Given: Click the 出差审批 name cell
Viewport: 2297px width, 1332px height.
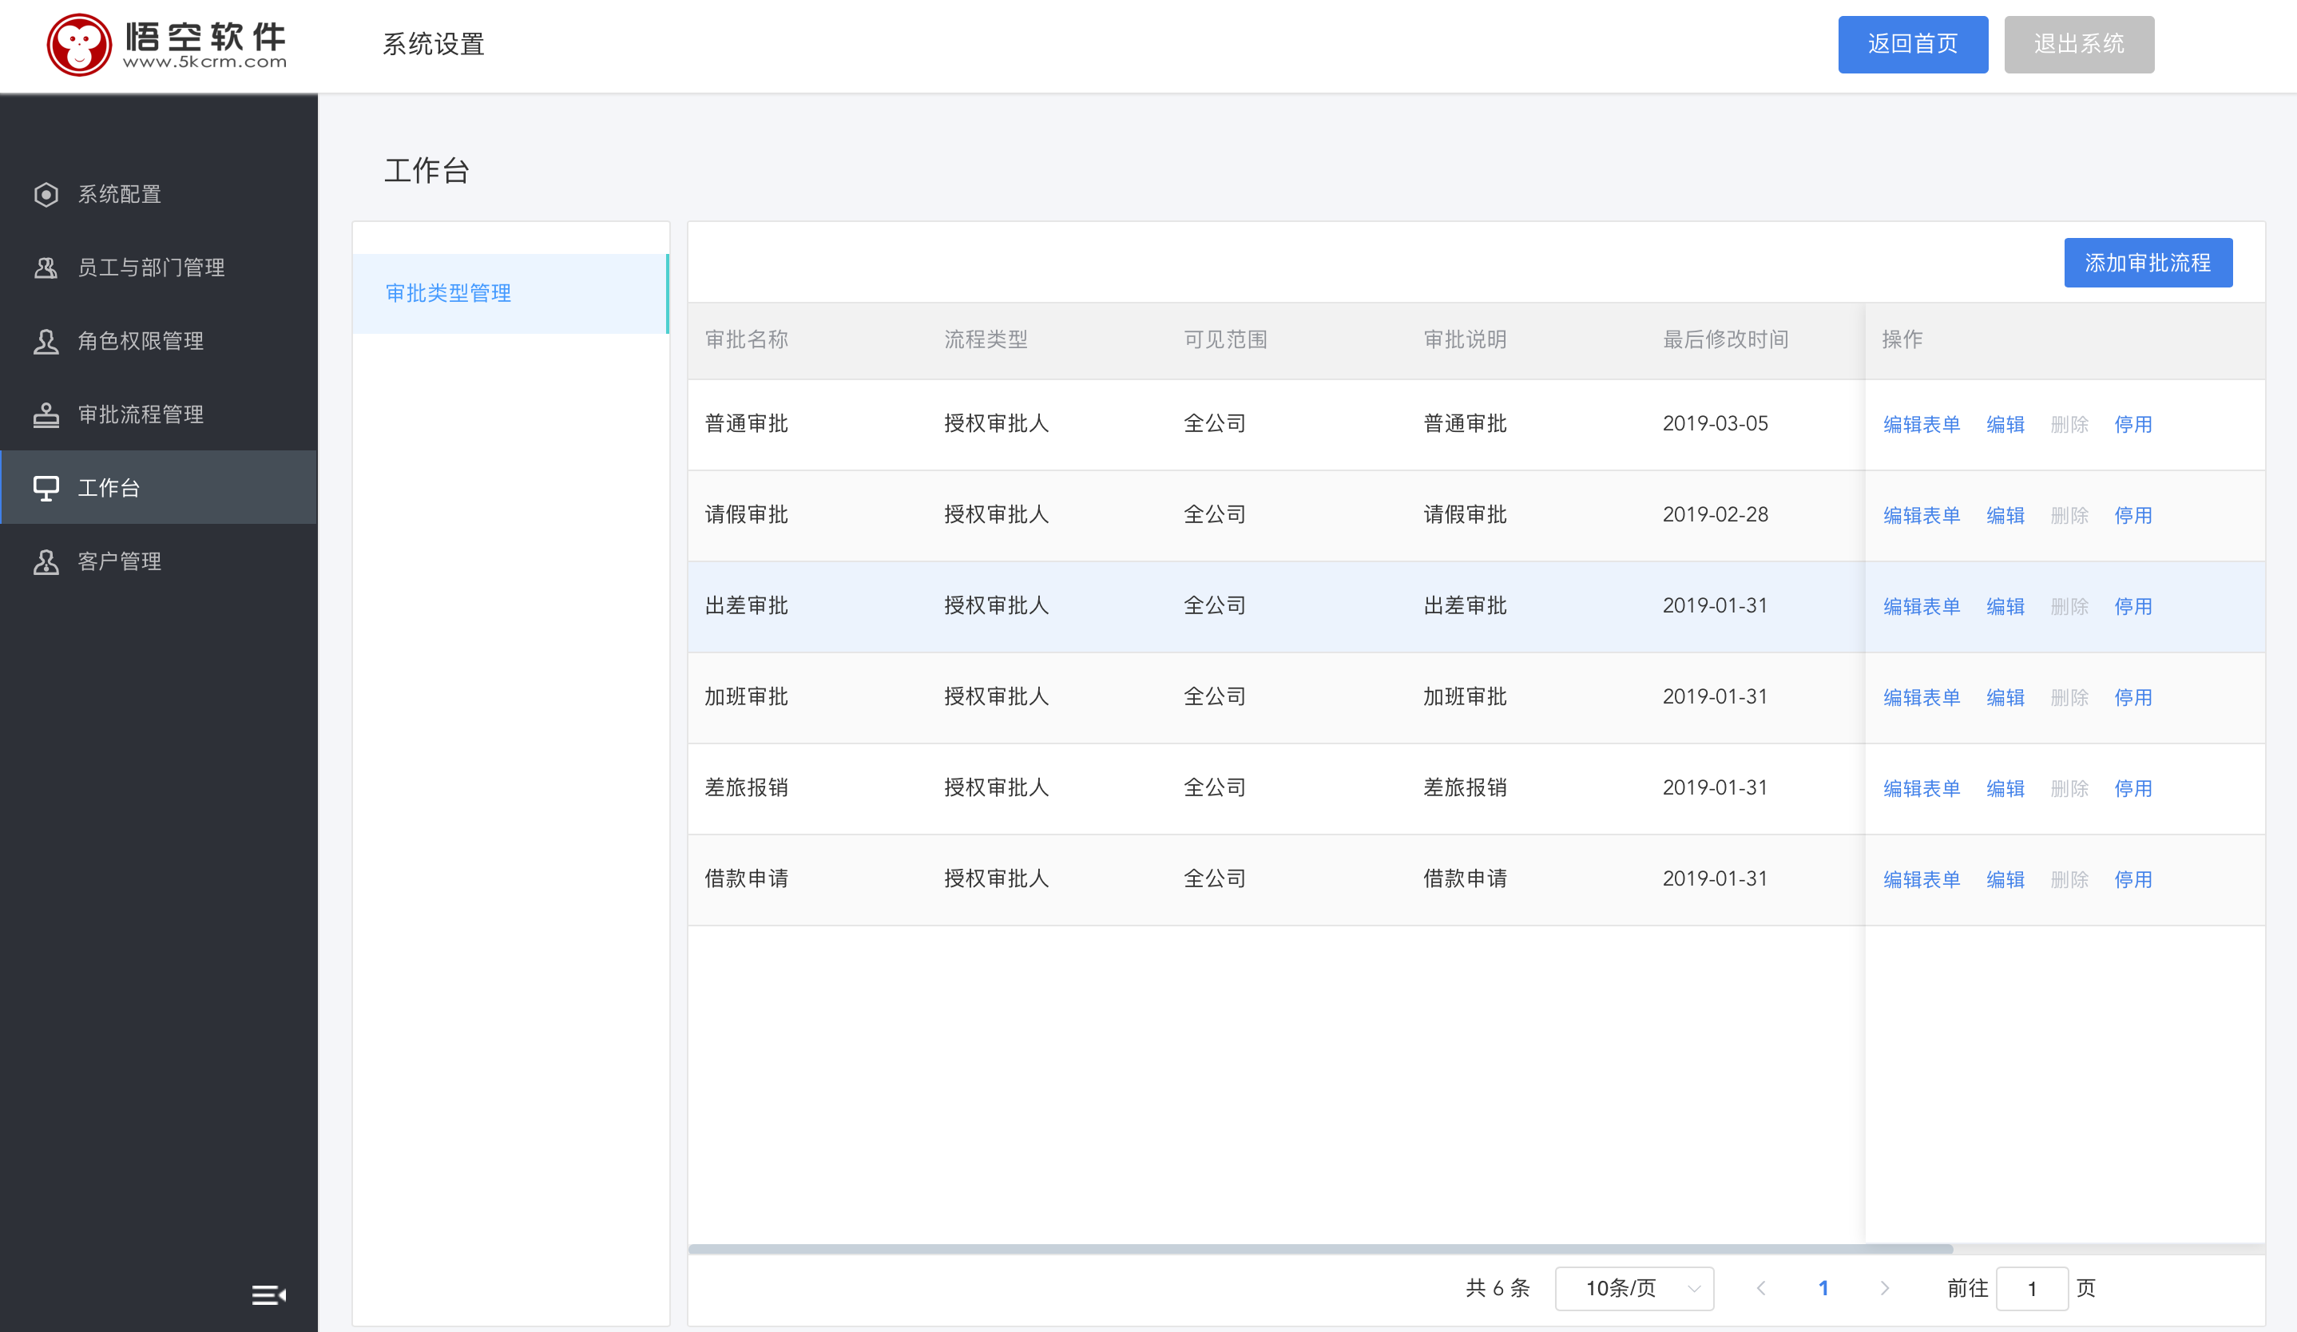Looking at the screenshot, I should (747, 606).
